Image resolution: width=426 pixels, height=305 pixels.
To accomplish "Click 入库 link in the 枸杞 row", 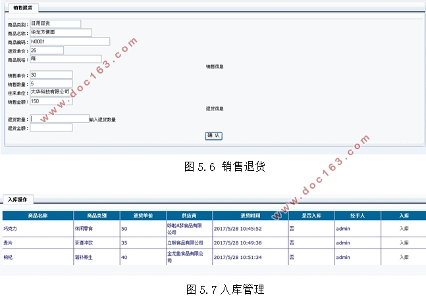I will (404, 257).
